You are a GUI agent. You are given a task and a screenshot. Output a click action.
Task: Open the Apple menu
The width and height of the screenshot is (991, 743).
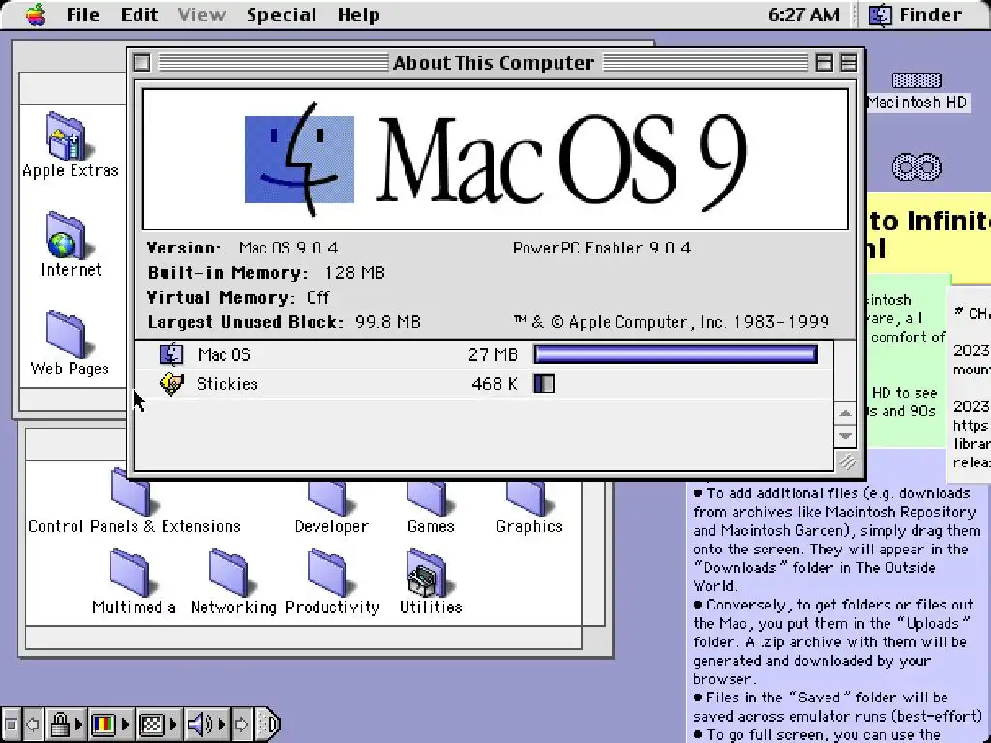pos(36,14)
